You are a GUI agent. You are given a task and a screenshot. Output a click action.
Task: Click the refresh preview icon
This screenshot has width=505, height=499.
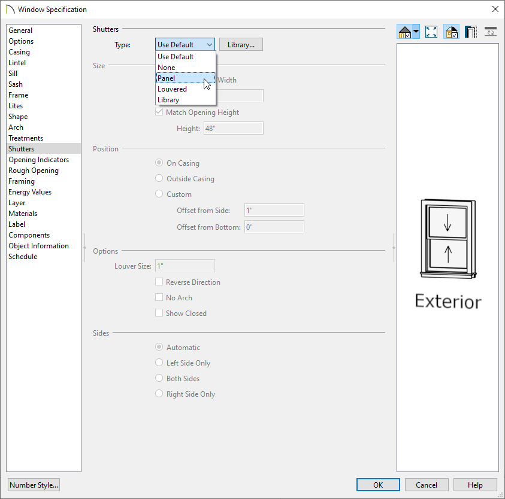tap(491, 32)
